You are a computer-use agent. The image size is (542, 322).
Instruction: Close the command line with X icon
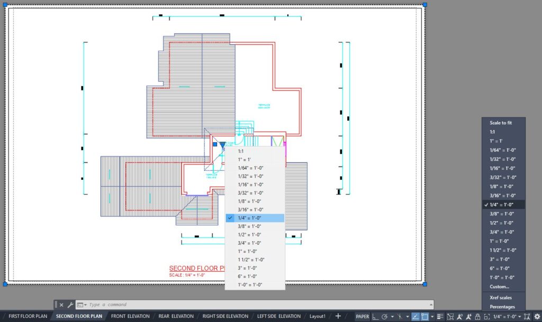[61, 305]
